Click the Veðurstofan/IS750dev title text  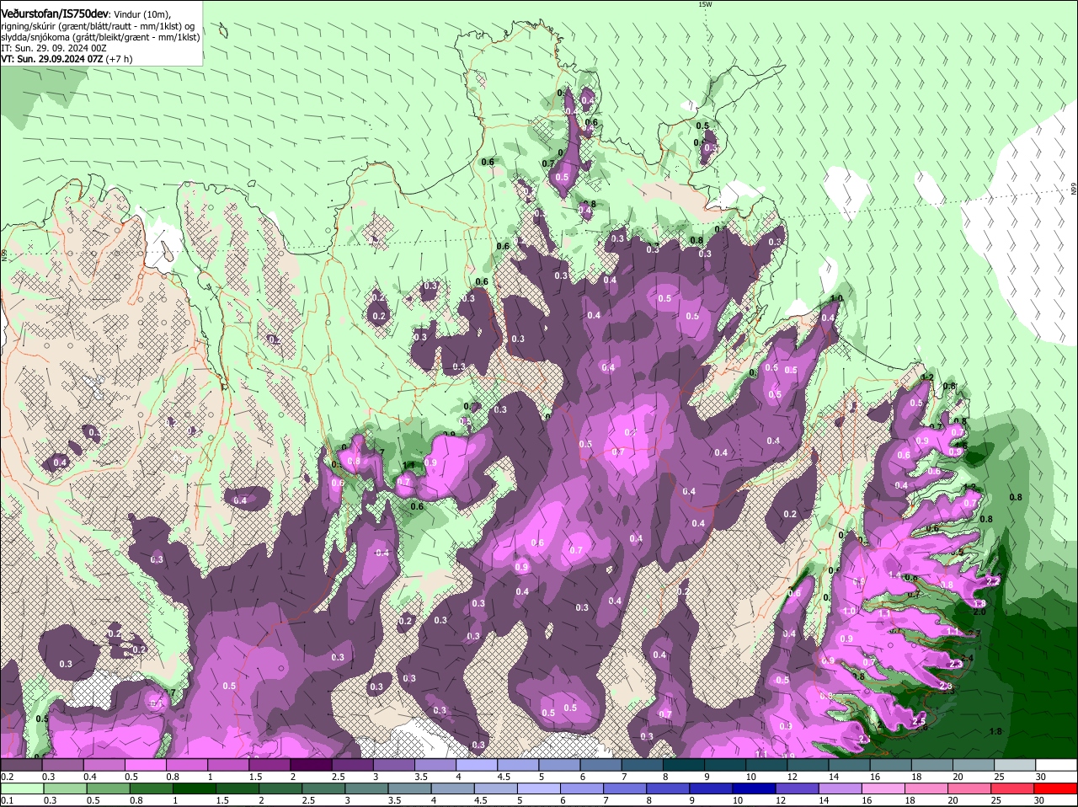(x=55, y=14)
